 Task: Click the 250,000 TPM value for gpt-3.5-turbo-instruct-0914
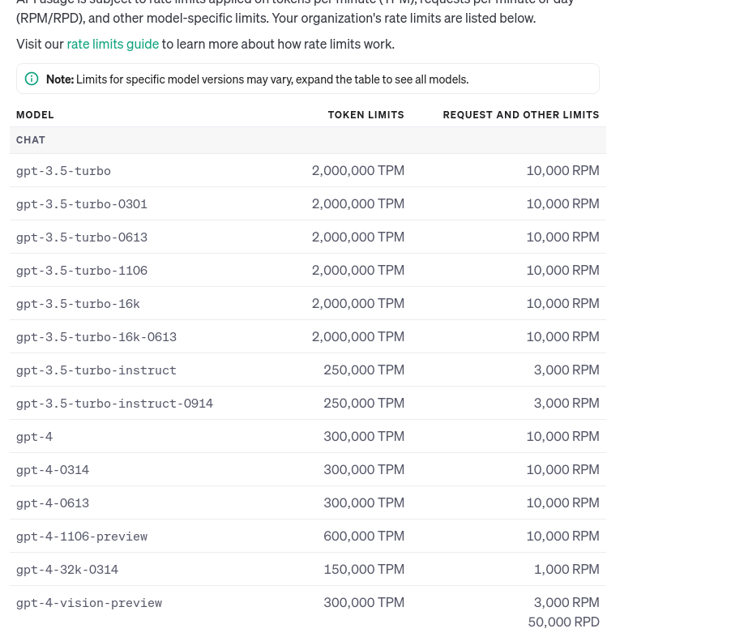pos(364,404)
